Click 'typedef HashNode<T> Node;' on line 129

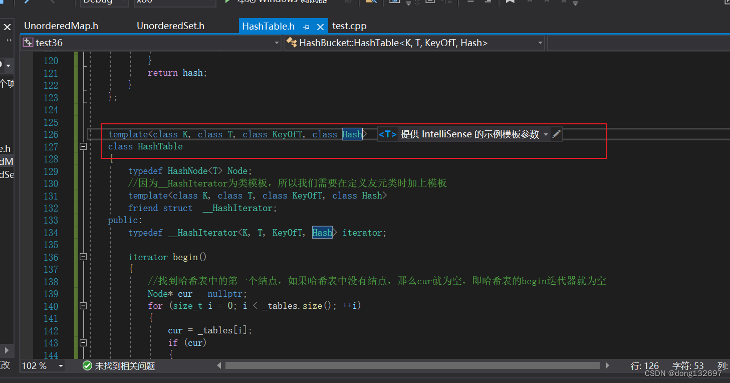(x=190, y=171)
